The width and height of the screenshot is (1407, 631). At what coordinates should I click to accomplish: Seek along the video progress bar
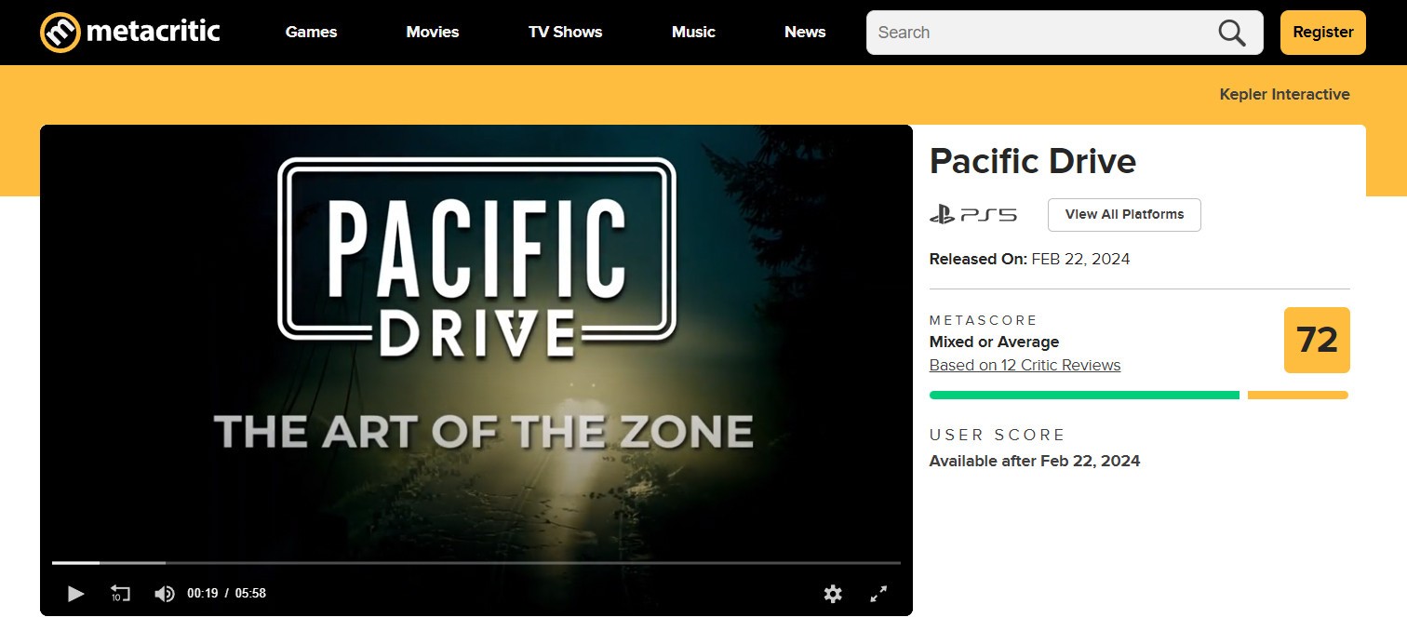476,563
